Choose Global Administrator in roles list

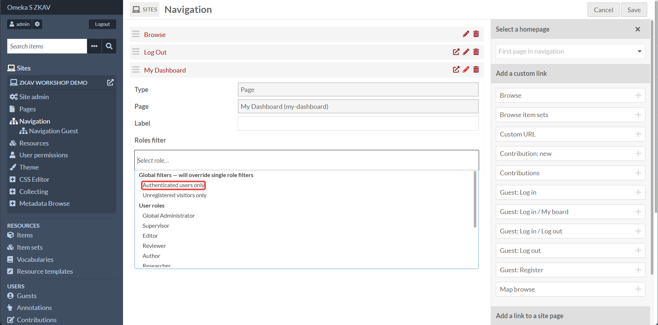click(x=168, y=216)
